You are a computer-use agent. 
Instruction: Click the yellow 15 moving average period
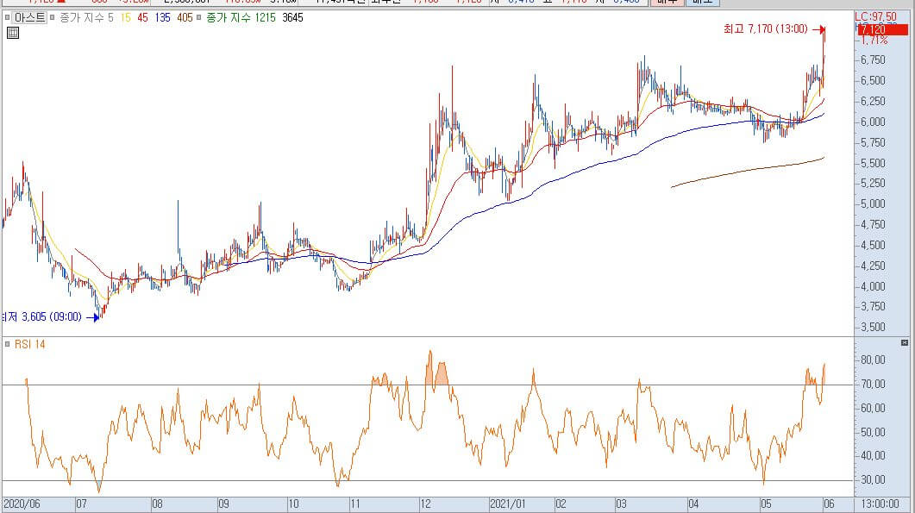point(125,17)
